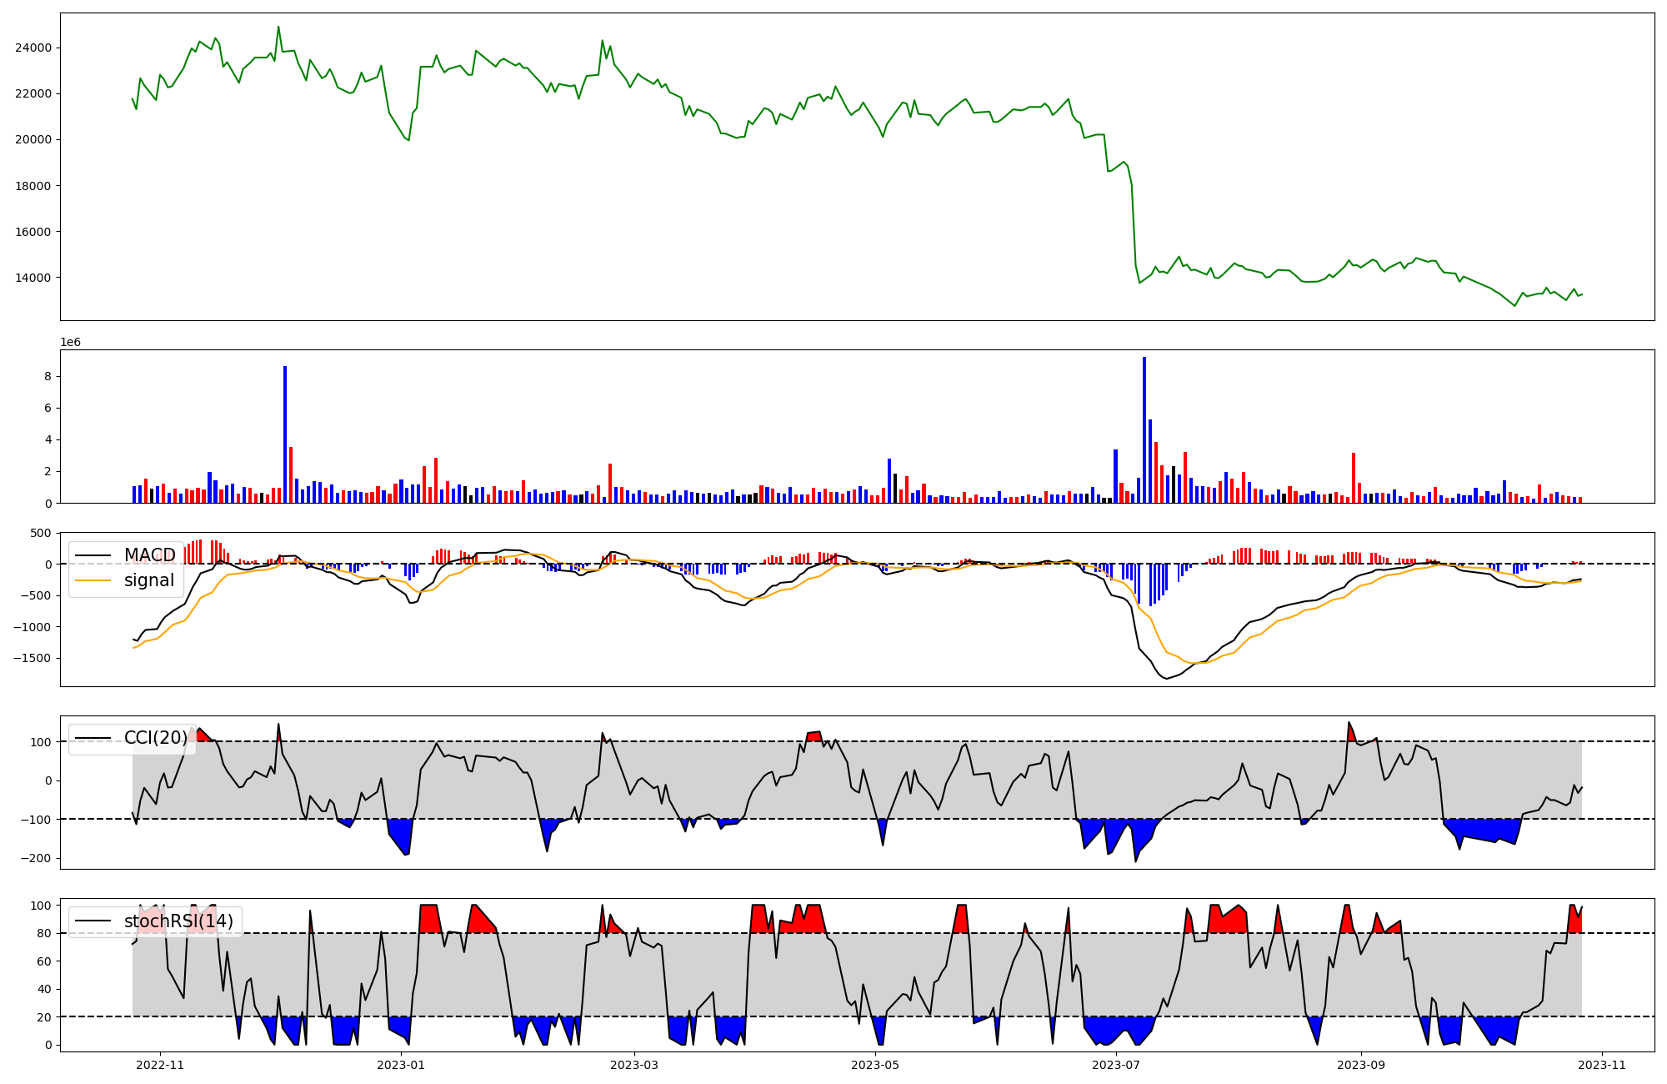Click the 1e6 volume scale label
This screenshot has width=1667, height=1084.
click(70, 343)
